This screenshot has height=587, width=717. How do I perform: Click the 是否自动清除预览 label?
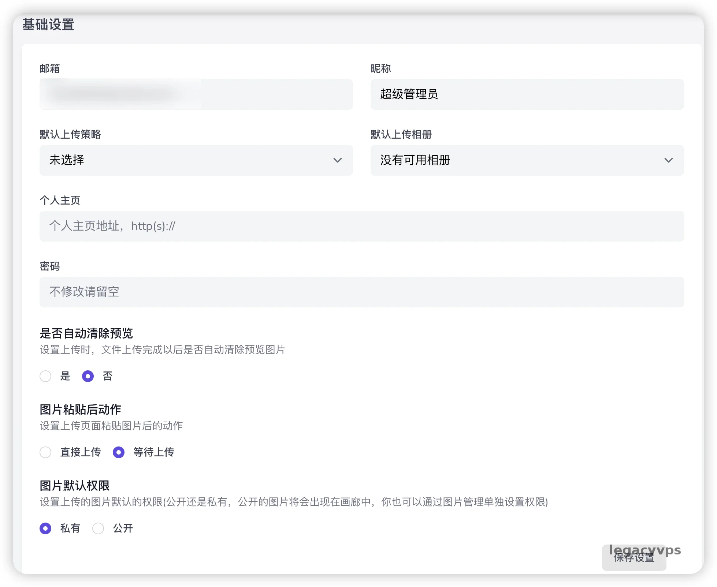tap(86, 333)
